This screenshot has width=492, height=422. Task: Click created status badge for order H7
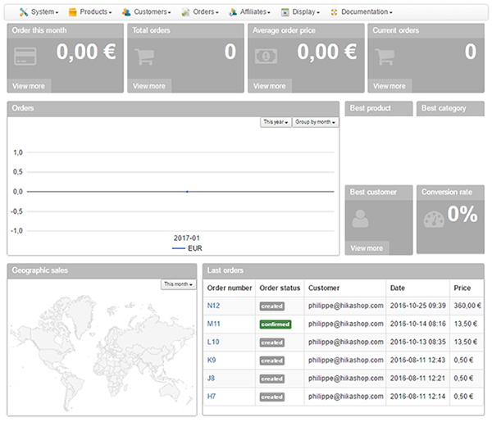(271, 397)
